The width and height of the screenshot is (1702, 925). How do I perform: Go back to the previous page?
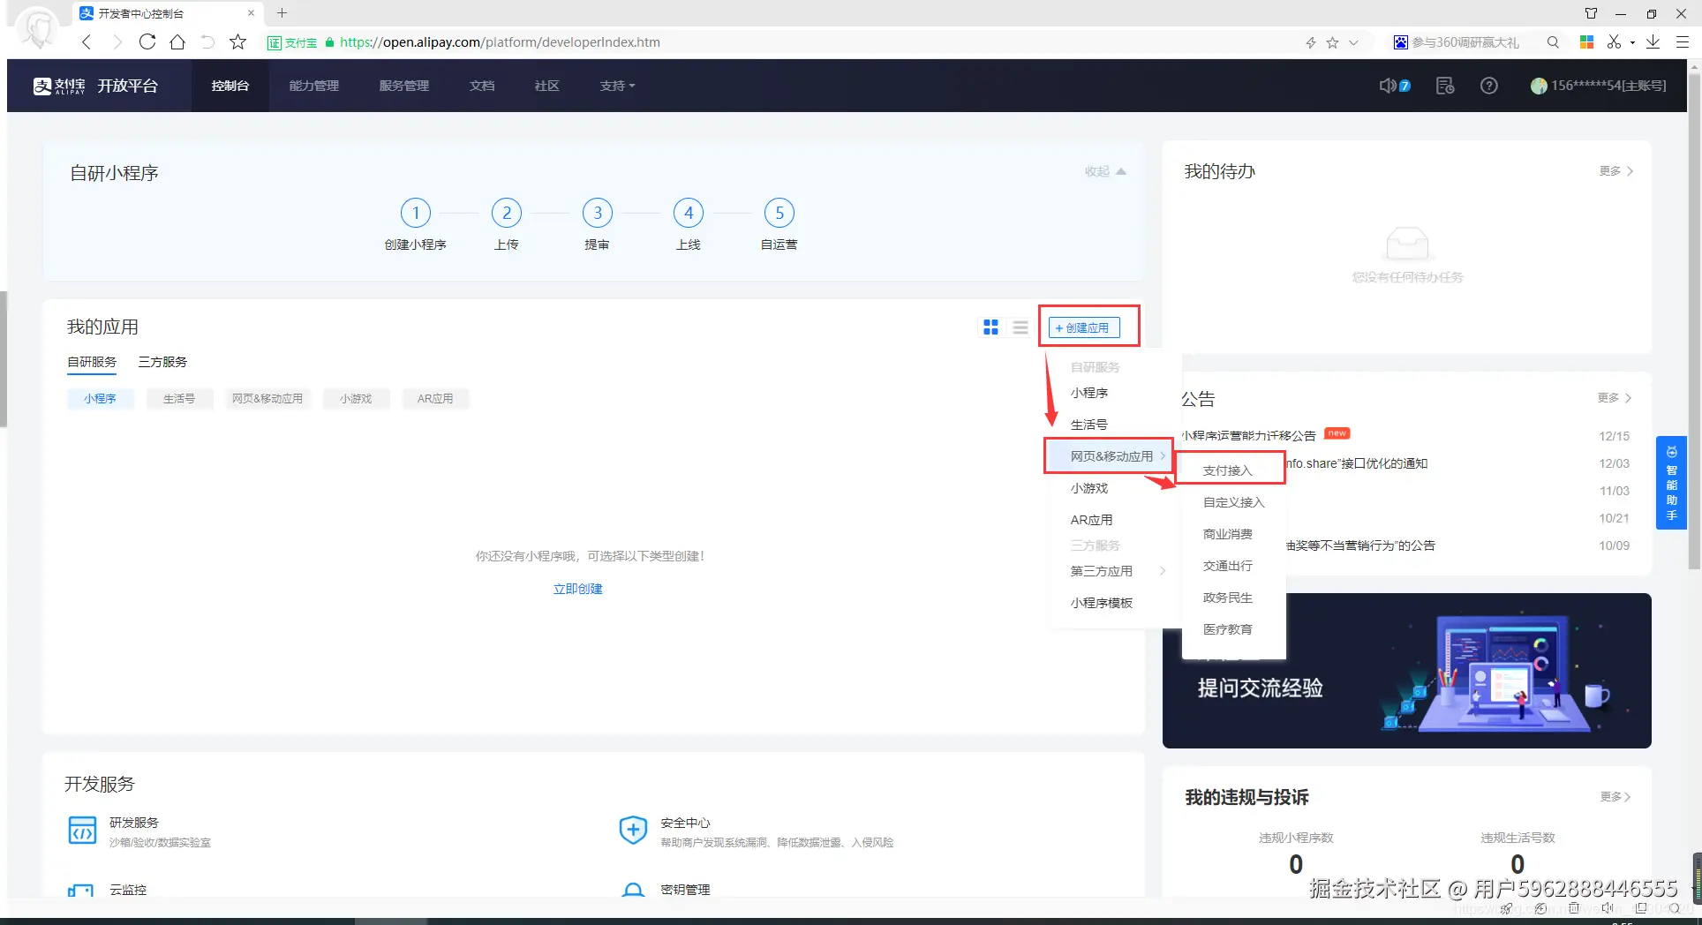(x=87, y=41)
